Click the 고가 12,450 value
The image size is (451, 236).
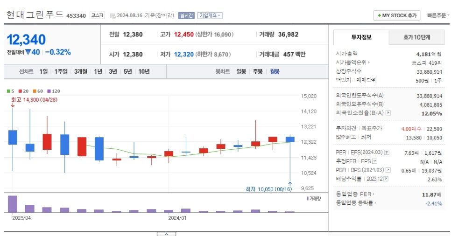(x=184, y=35)
